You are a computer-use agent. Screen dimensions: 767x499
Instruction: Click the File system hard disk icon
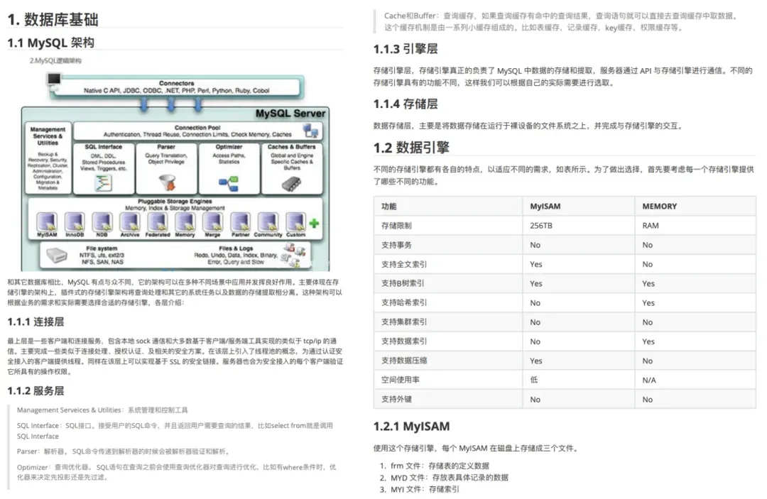coord(56,255)
